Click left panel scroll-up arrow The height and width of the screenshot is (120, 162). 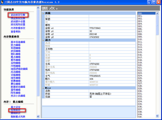coord(38,8)
